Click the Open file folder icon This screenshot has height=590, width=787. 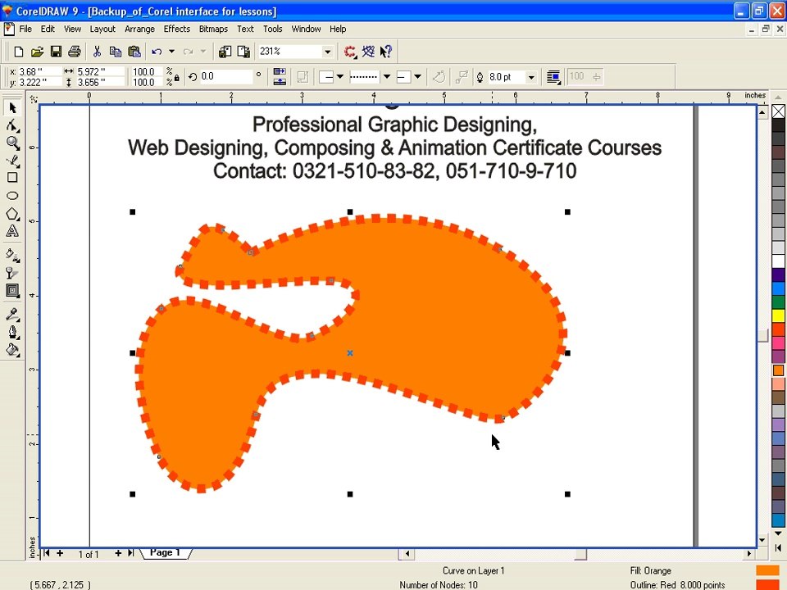(37, 52)
